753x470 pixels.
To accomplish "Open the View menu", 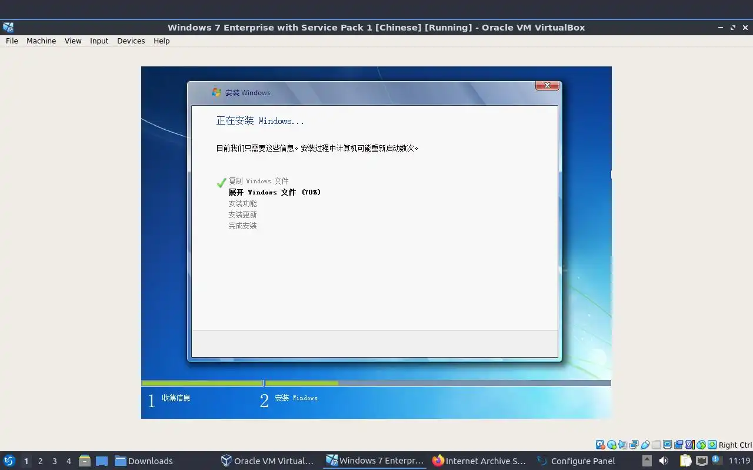I will point(73,41).
